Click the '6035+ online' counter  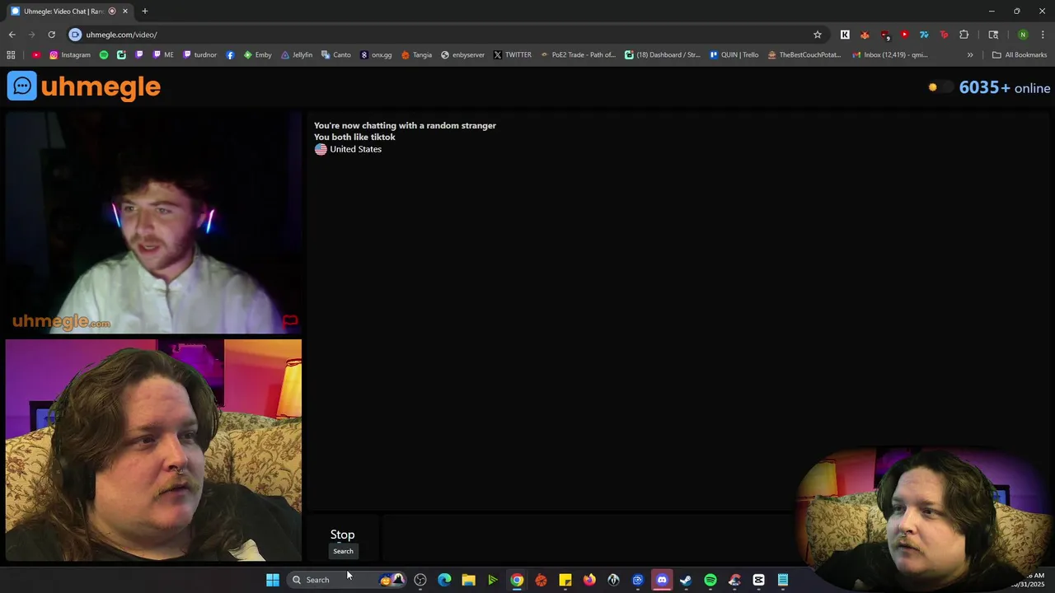click(x=1005, y=87)
